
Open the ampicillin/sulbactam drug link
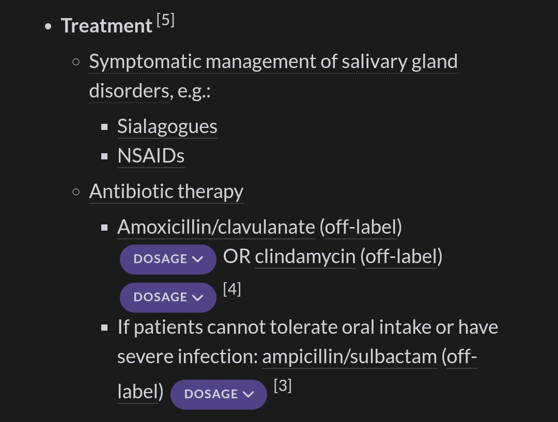point(349,357)
